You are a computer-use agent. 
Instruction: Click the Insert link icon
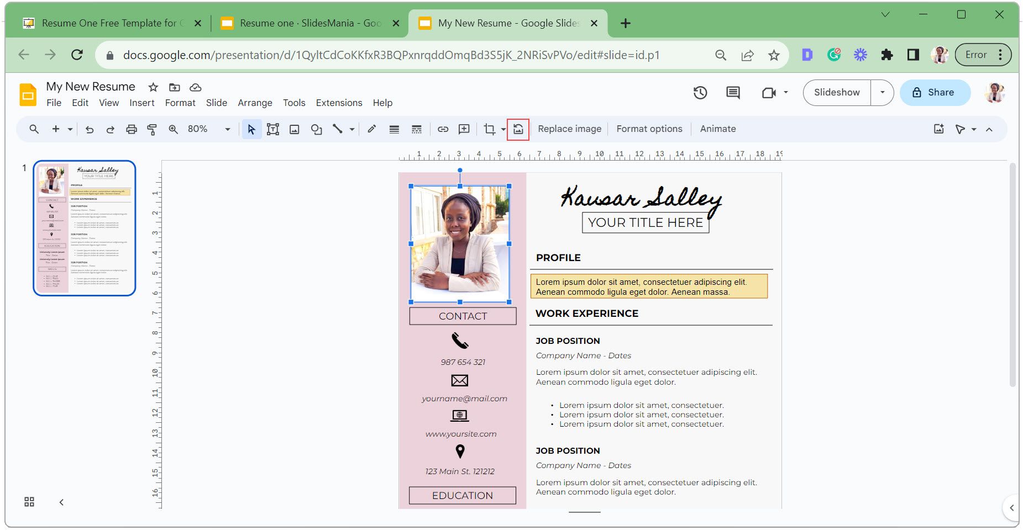[443, 129]
